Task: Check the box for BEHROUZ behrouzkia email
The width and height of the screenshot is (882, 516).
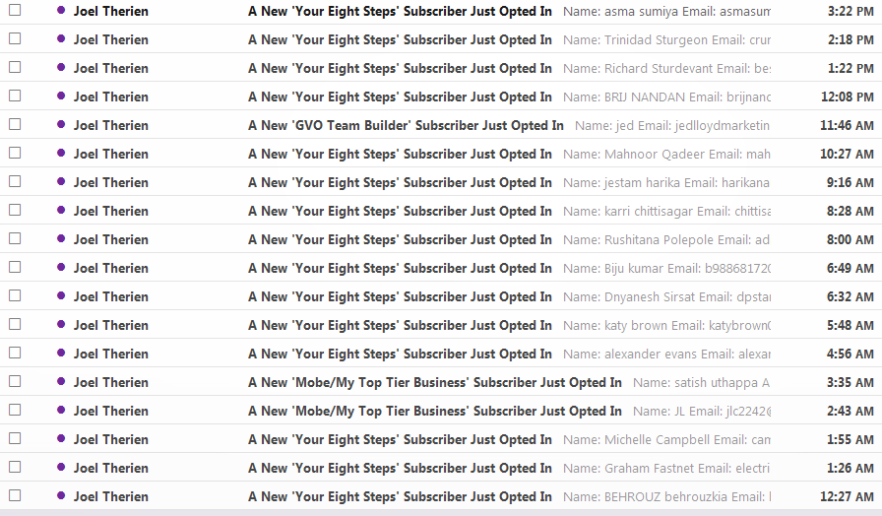Action: (15, 495)
